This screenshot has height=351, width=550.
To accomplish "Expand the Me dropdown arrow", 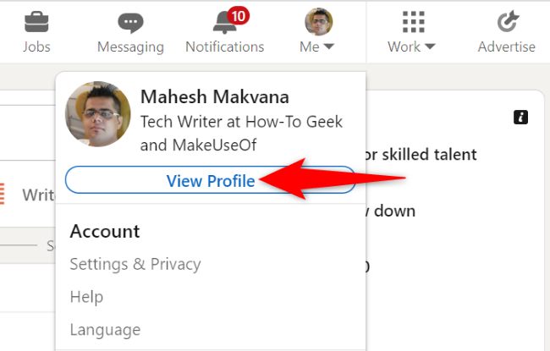I will [329, 47].
